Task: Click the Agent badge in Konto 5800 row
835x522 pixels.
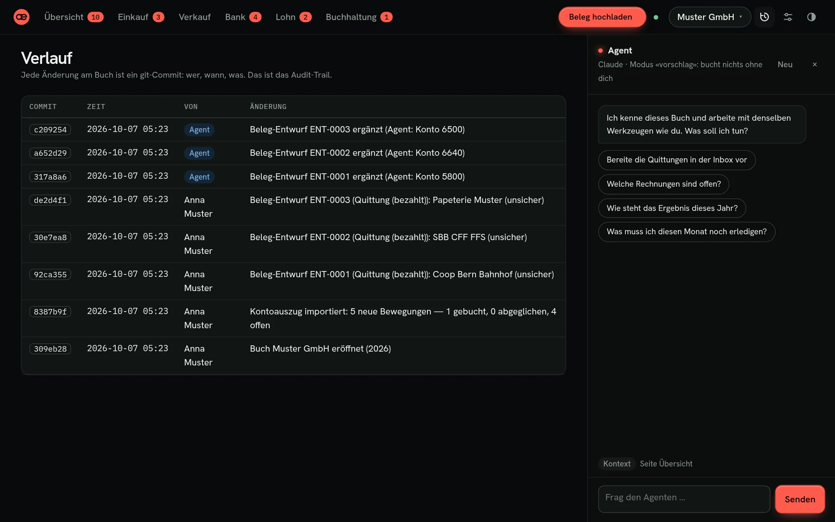Action: coord(199,177)
